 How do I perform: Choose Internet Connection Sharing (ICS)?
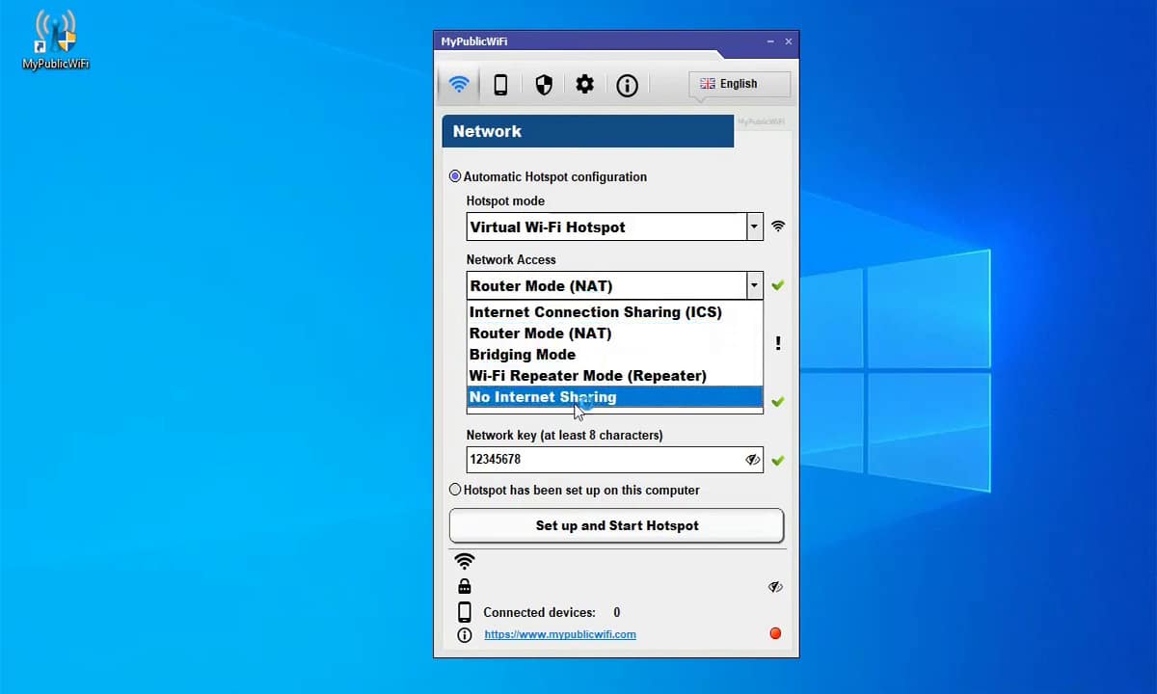tap(595, 311)
